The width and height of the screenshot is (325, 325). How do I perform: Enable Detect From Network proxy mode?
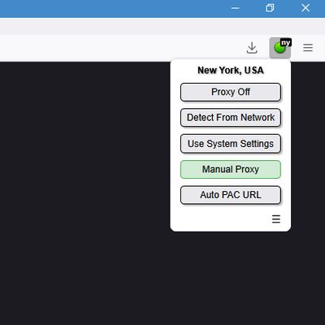click(x=231, y=118)
